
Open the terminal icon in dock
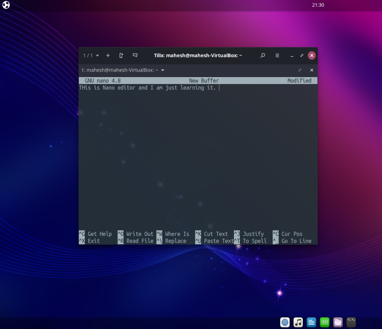(x=351, y=322)
